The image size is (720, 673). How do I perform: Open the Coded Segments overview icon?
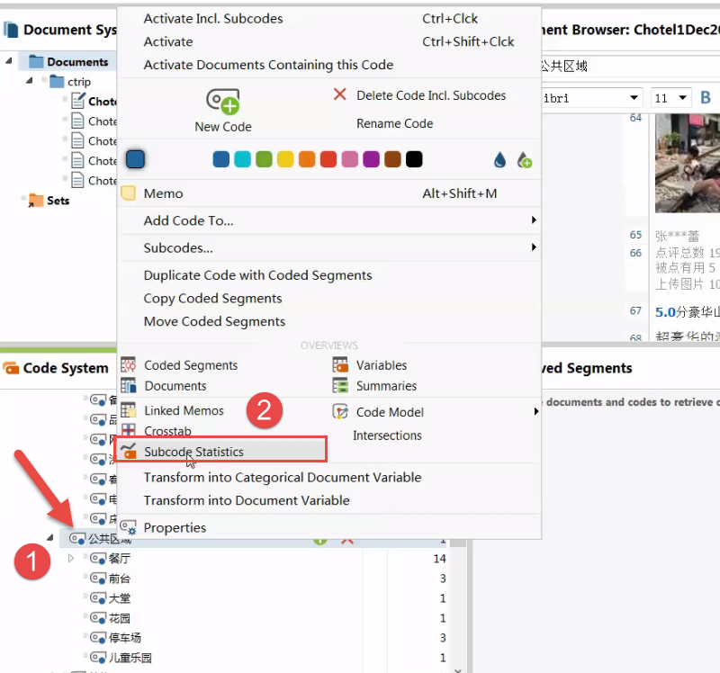(x=128, y=365)
